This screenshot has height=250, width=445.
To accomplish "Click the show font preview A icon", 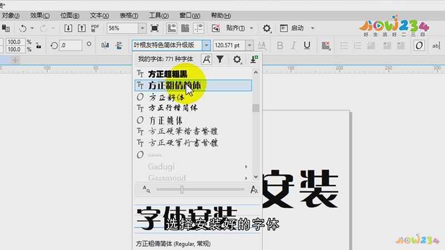I will coord(206,59).
